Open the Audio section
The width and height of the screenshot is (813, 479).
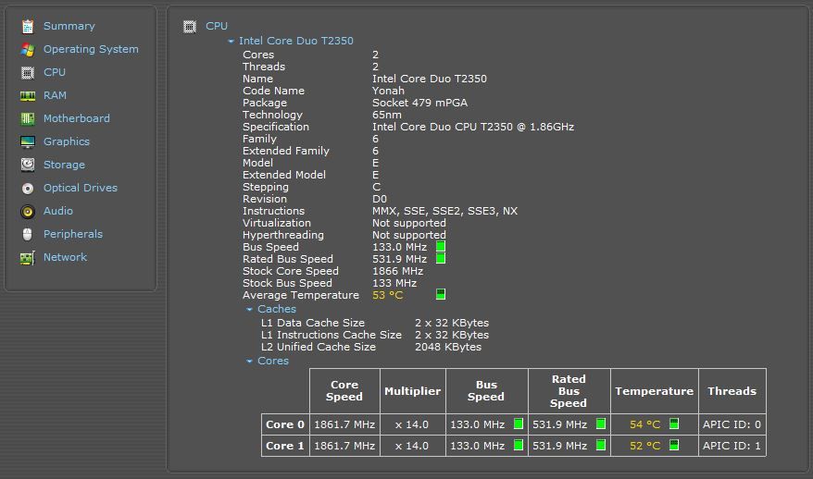coord(58,211)
